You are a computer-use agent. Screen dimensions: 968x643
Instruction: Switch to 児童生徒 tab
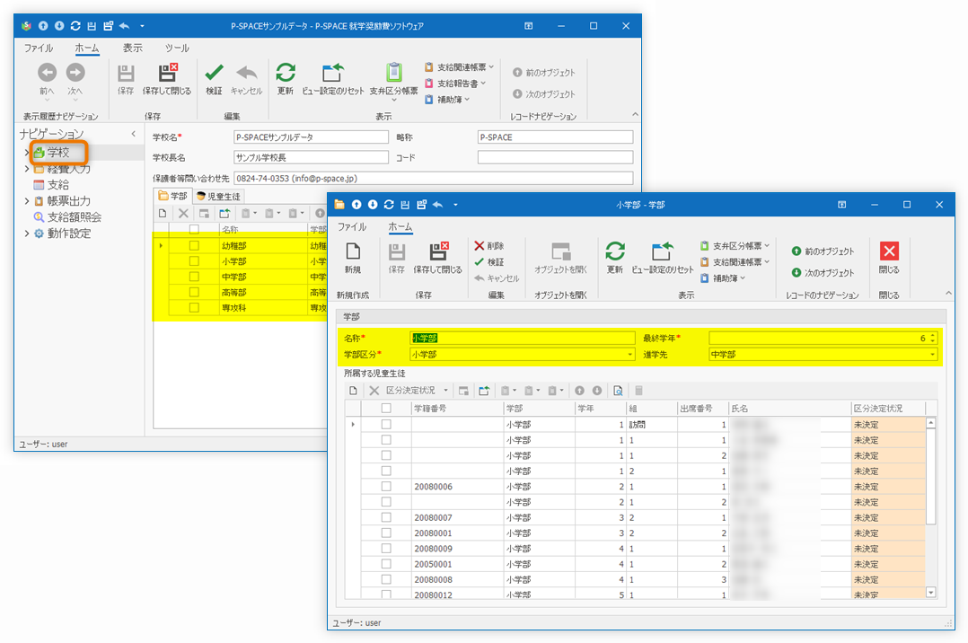[x=218, y=197]
